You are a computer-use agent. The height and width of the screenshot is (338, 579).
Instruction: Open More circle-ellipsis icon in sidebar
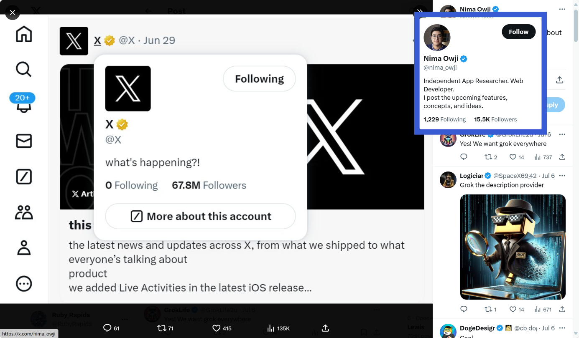coord(24,284)
